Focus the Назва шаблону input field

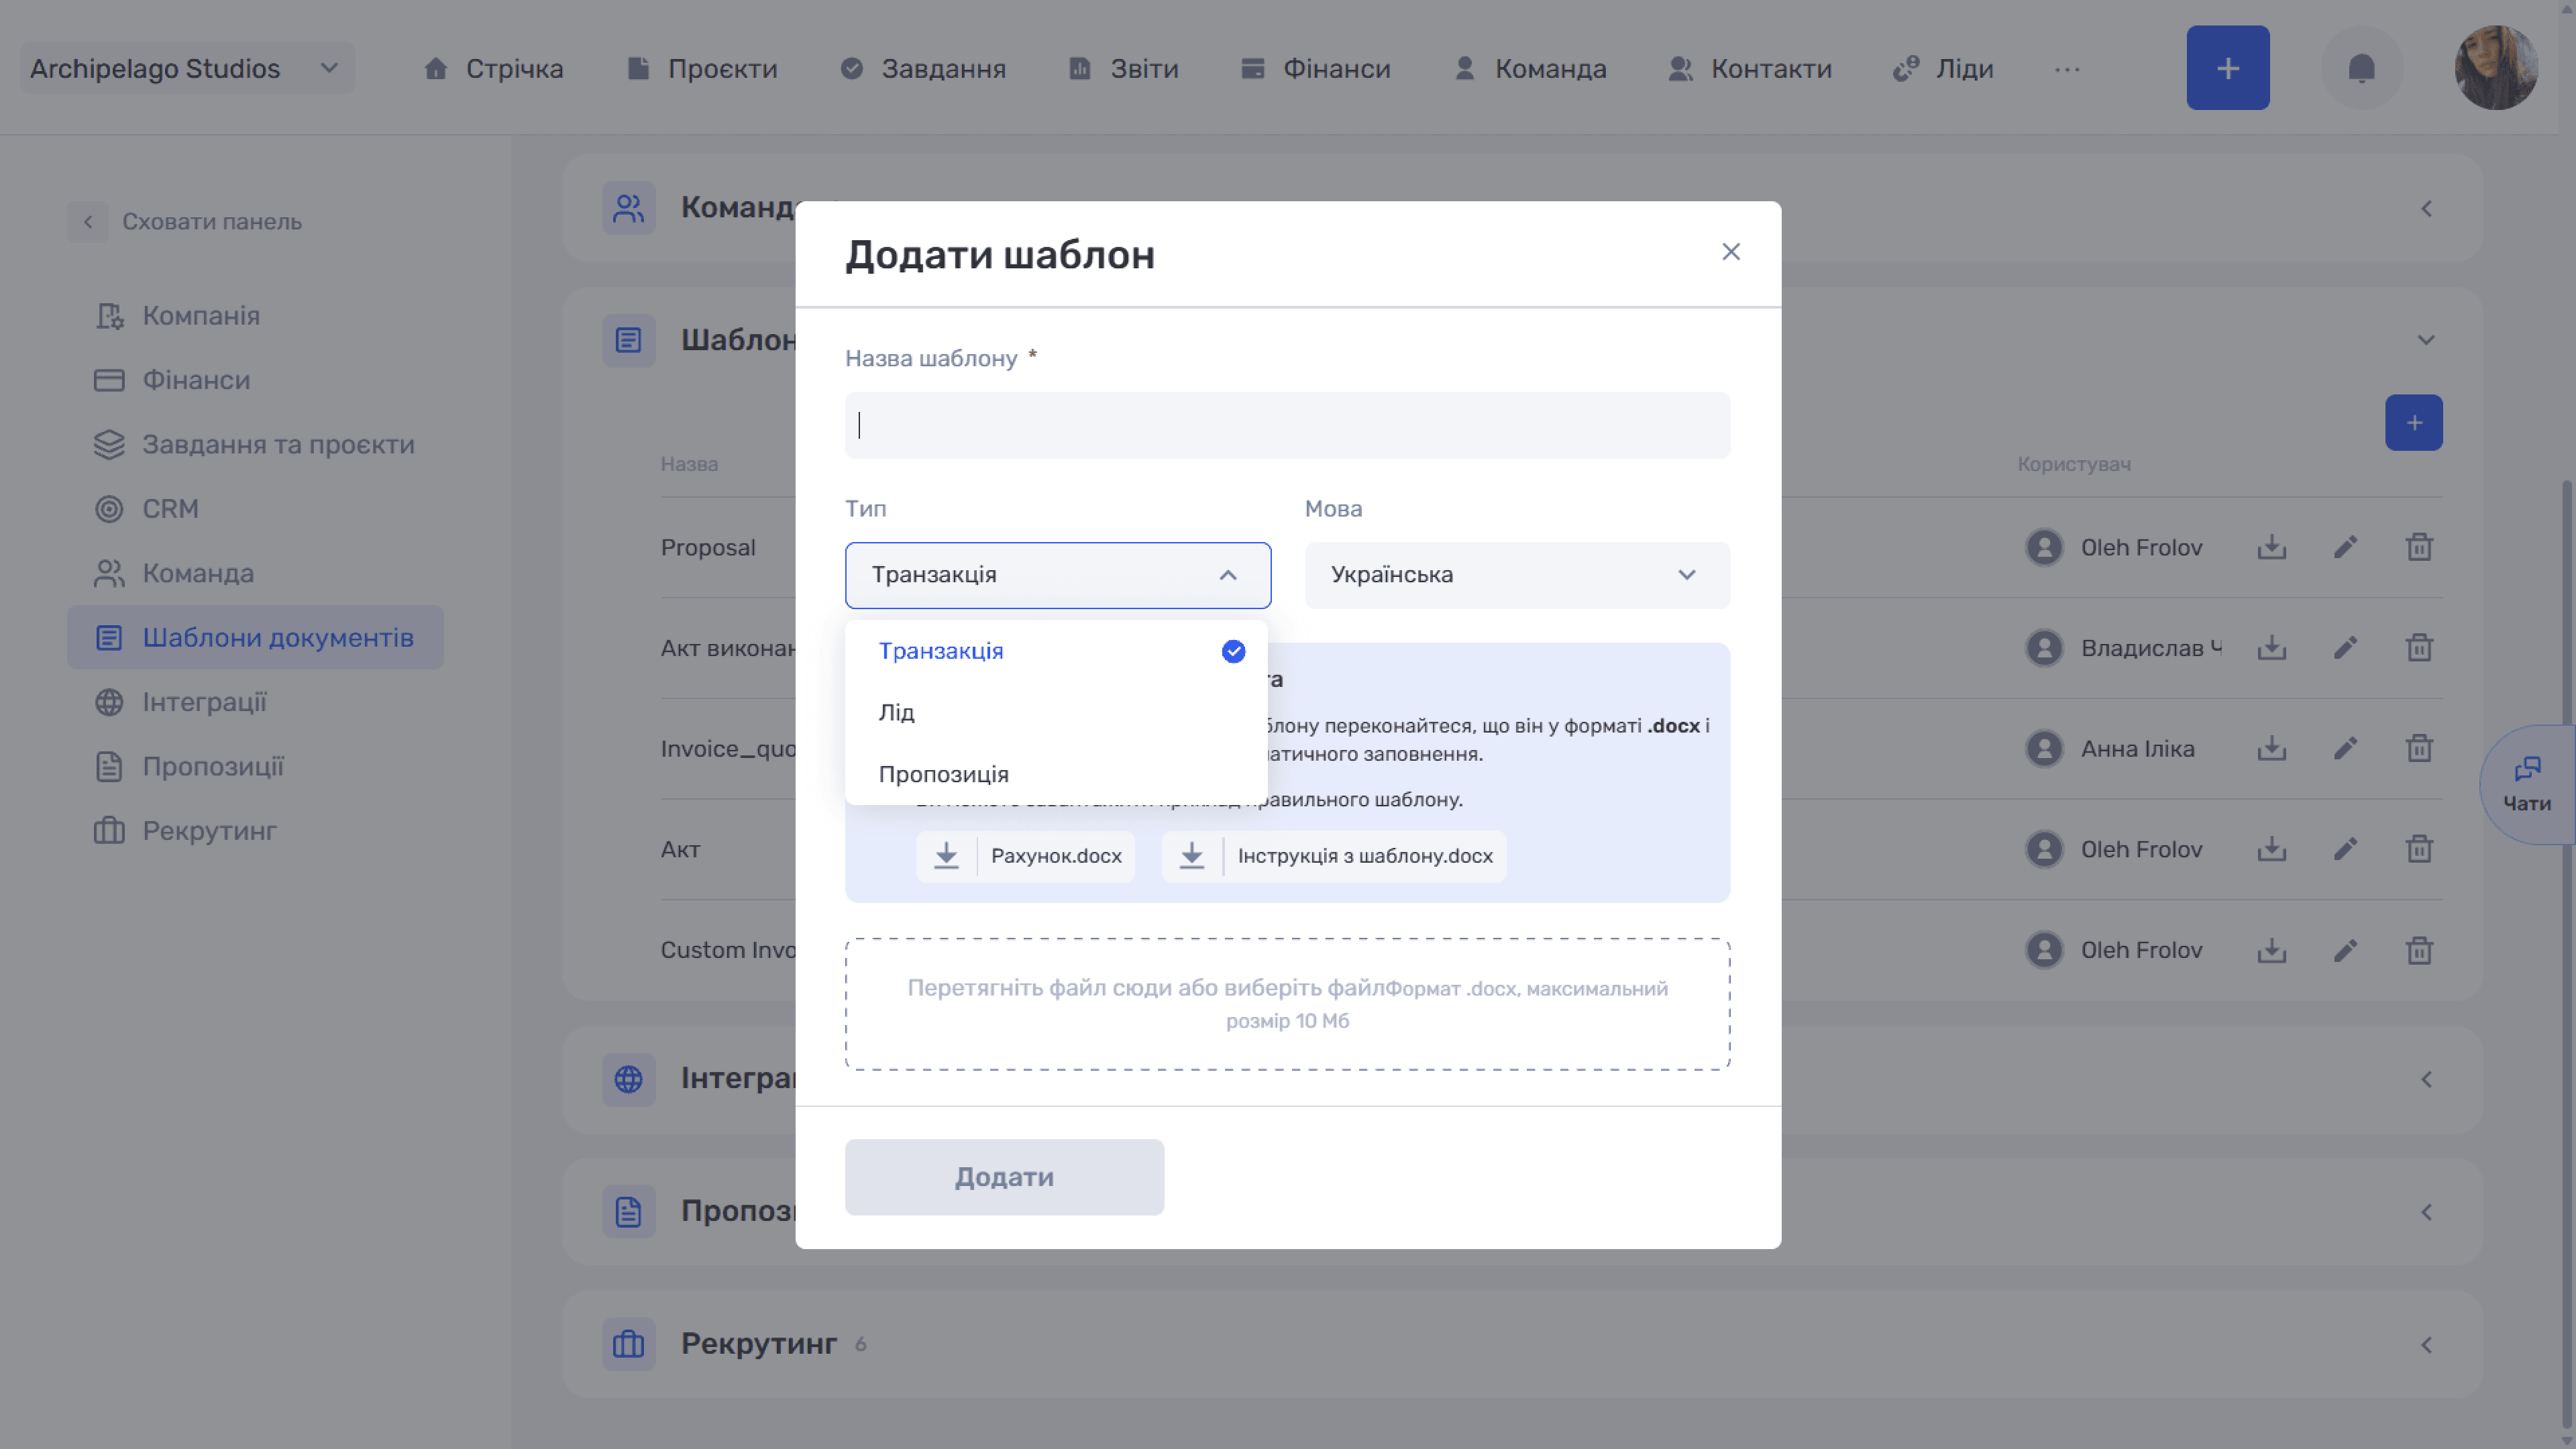pos(1287,425)
